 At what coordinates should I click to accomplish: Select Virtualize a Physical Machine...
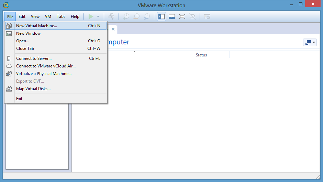[56, 74]
